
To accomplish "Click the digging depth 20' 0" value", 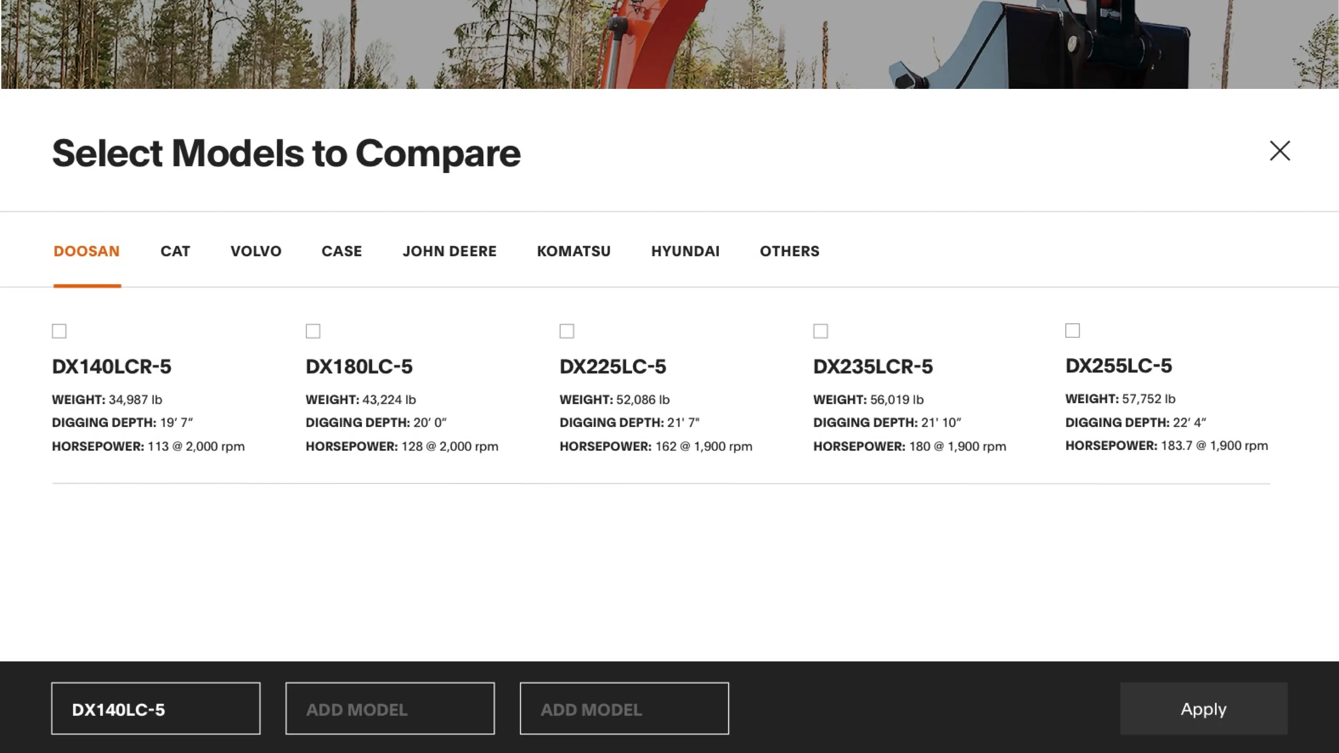I will click(x=430, y=423).
